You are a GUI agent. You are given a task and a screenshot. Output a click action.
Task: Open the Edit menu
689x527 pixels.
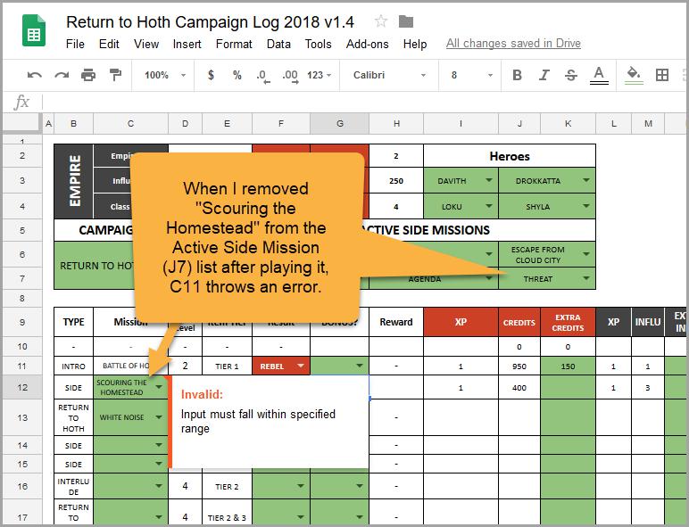pos(109,44)
